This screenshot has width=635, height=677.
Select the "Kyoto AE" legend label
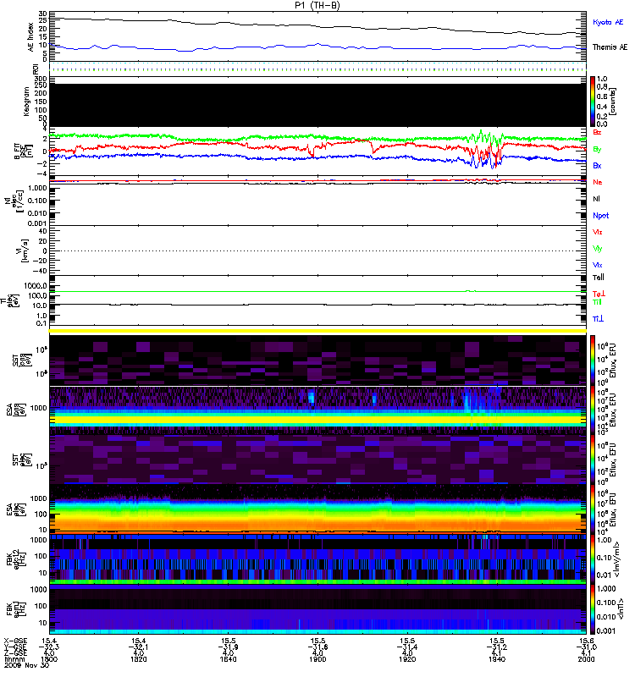click(x=608, y=22)
